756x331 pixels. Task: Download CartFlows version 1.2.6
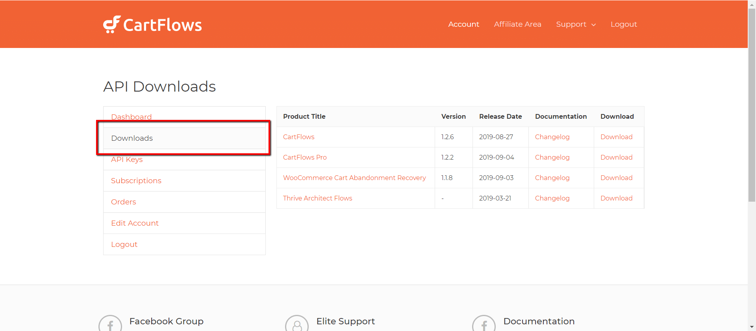[616, 137]
